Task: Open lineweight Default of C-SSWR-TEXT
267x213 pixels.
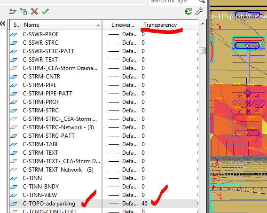Action: (123, 60)
